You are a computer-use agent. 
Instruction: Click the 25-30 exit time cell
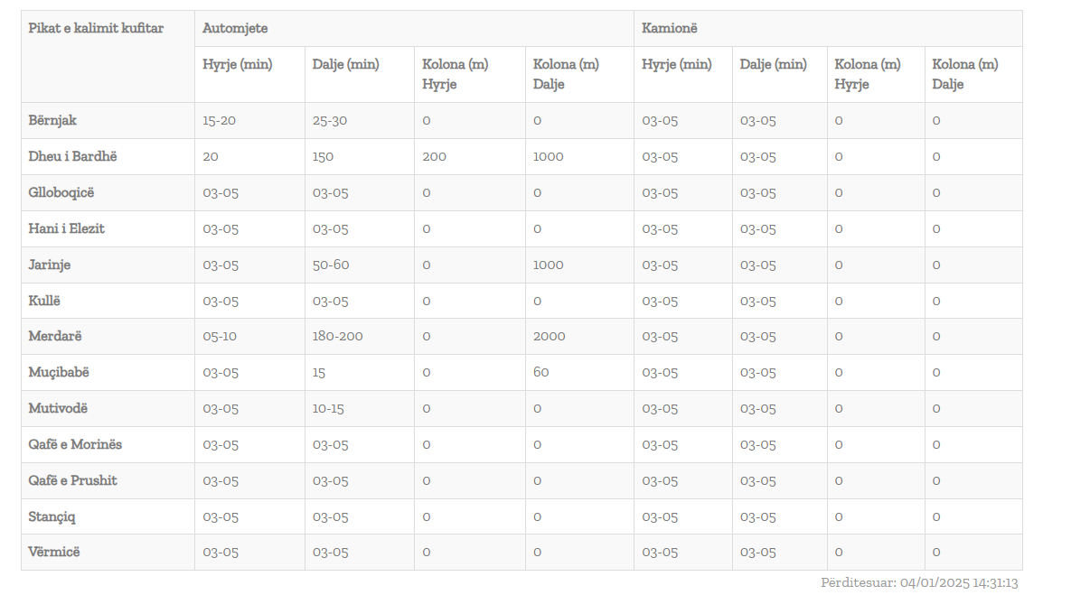coord(330,120)
